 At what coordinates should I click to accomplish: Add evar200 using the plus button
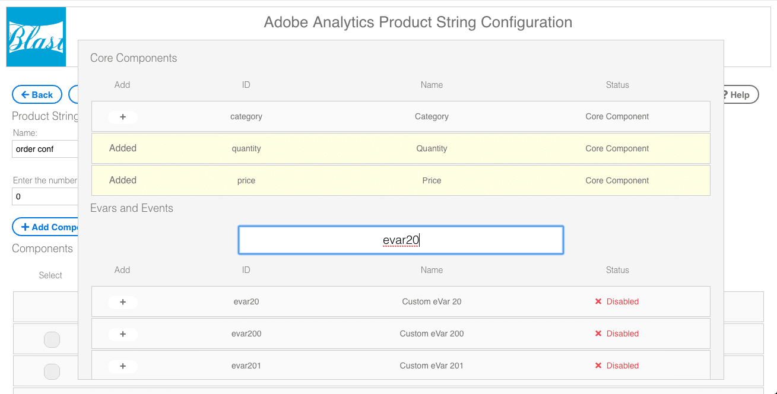[x=123, y=334]
